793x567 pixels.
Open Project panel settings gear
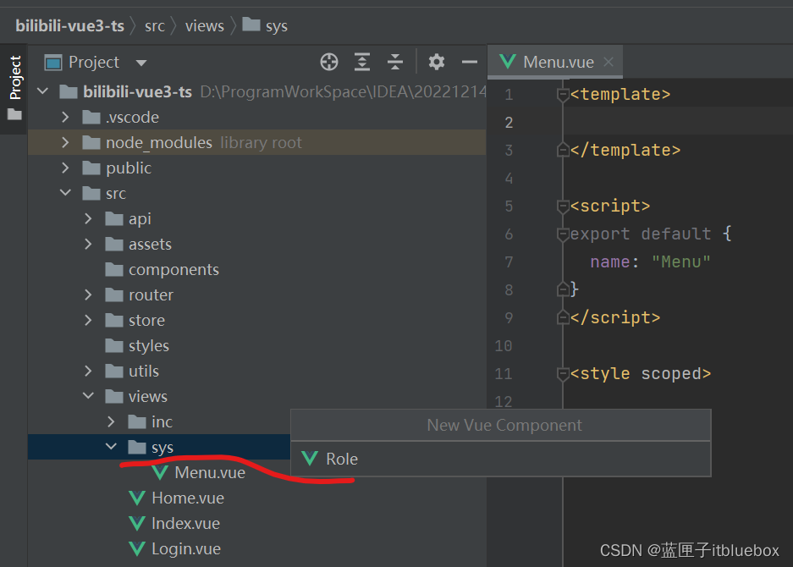pyautogui.click(x=436, y=62)
